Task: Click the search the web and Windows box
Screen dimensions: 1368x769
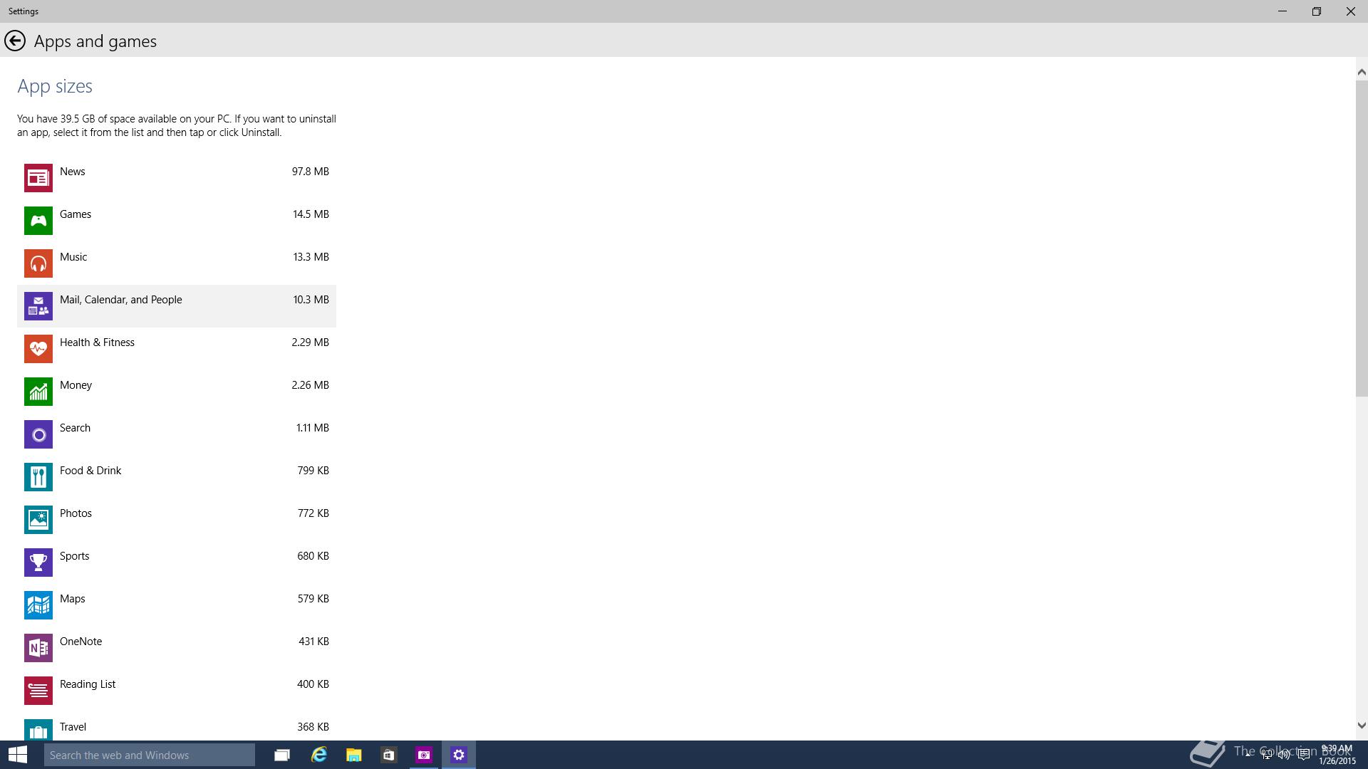Action: [150, 755]
